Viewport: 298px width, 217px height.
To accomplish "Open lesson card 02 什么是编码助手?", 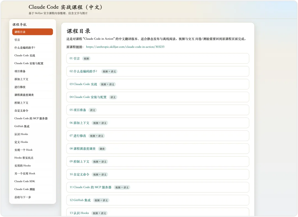I will click(x=158, y=71).
